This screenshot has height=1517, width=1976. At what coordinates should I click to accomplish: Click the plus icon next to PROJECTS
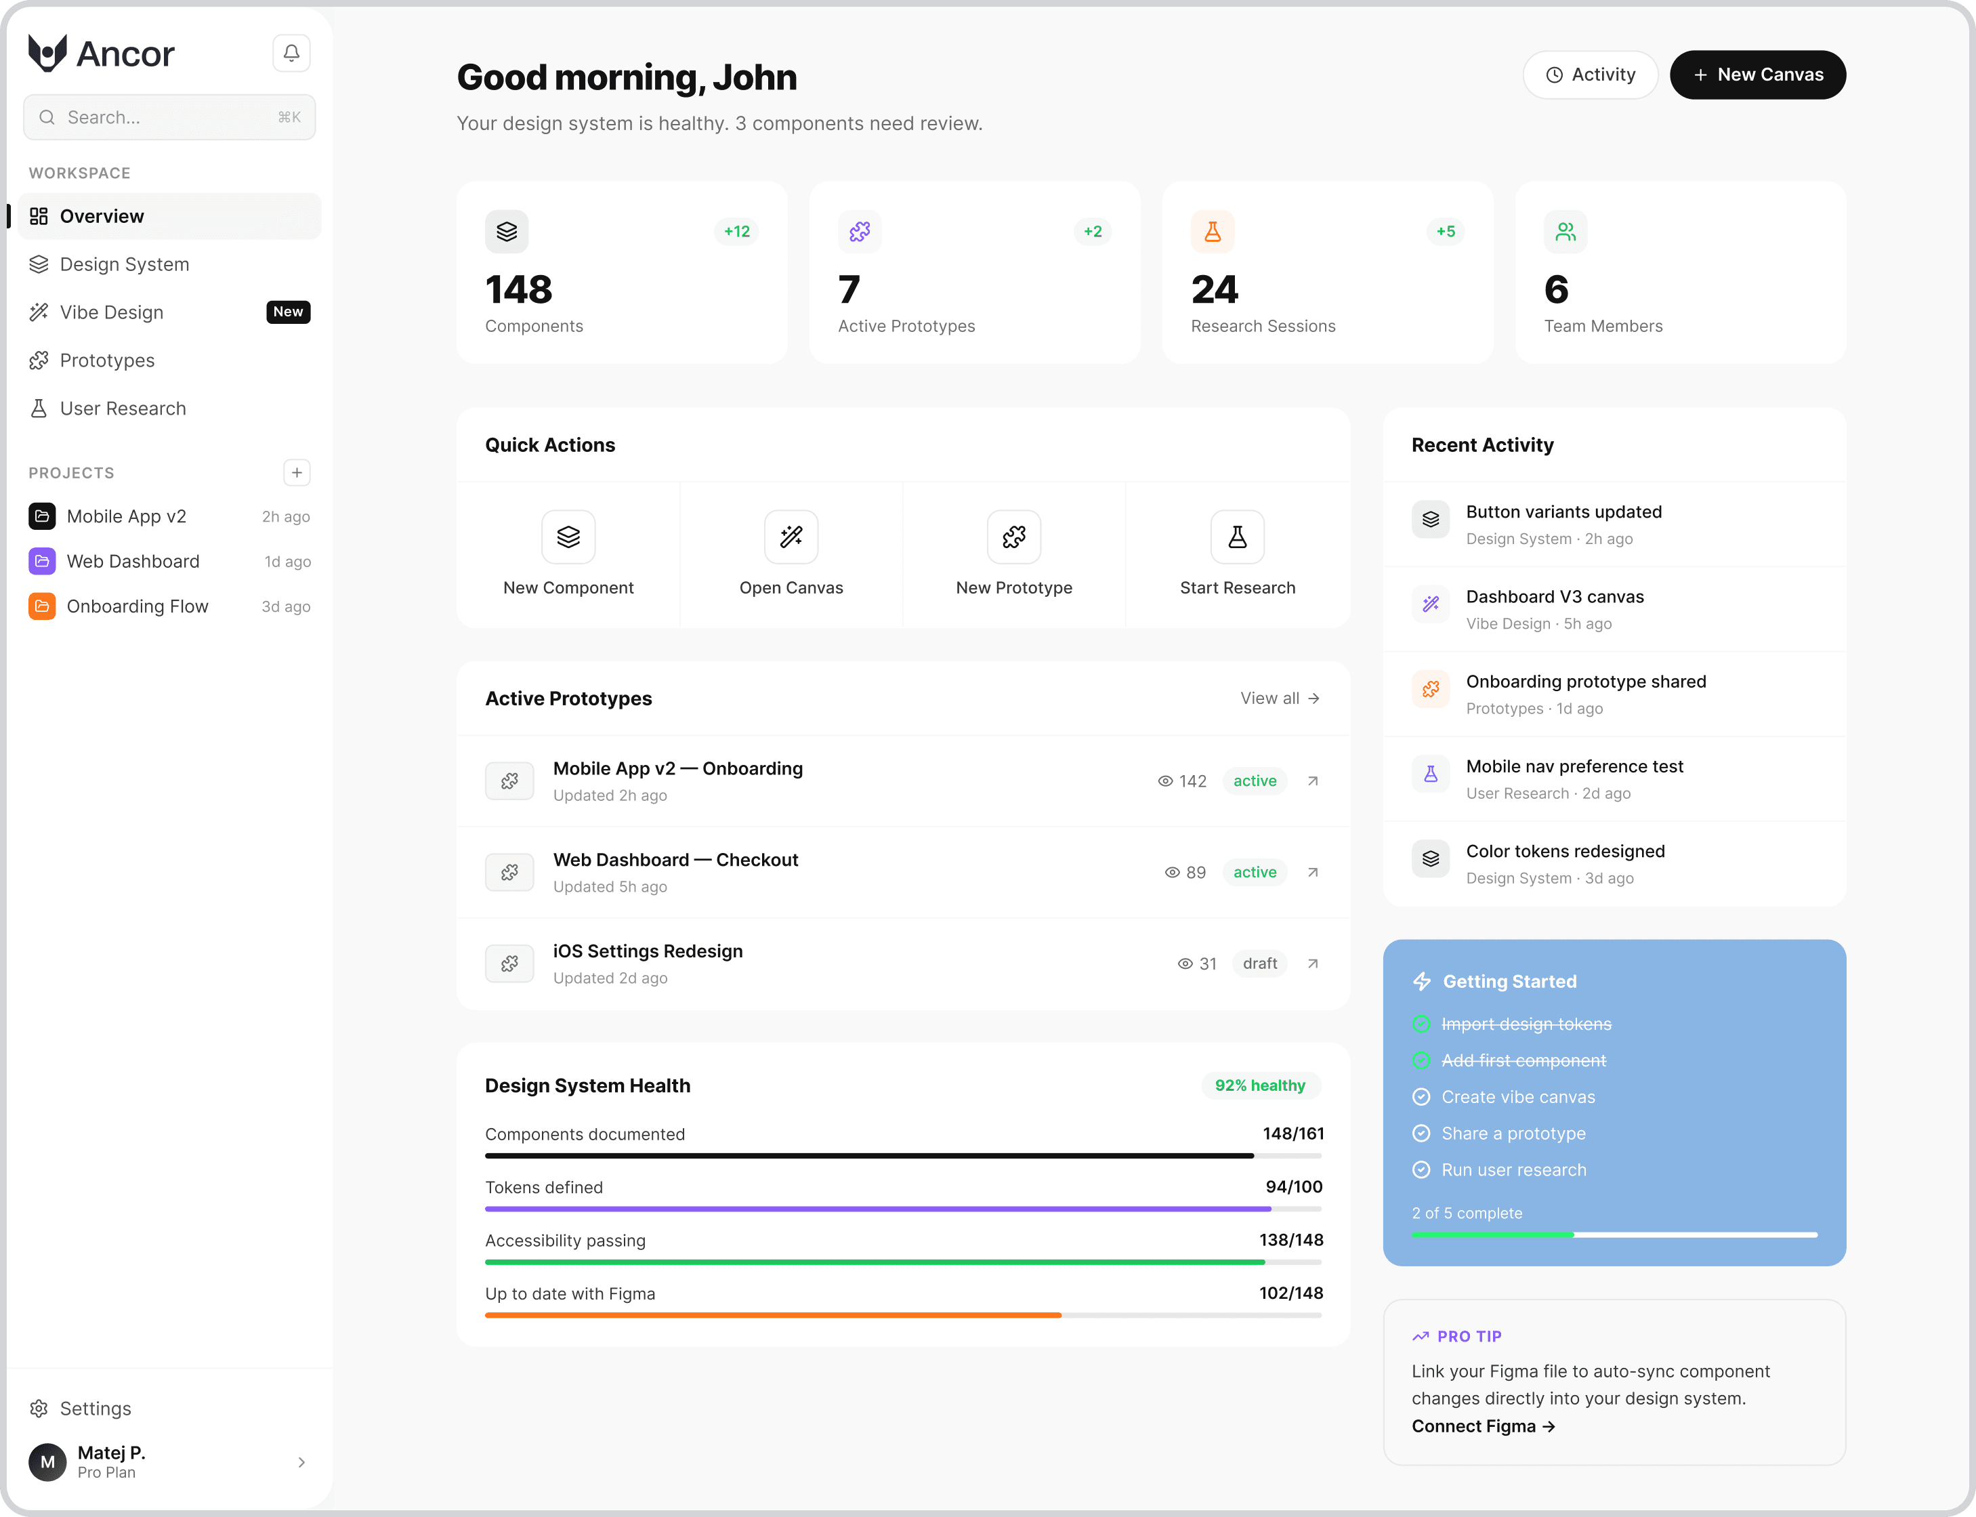point(297,472)
